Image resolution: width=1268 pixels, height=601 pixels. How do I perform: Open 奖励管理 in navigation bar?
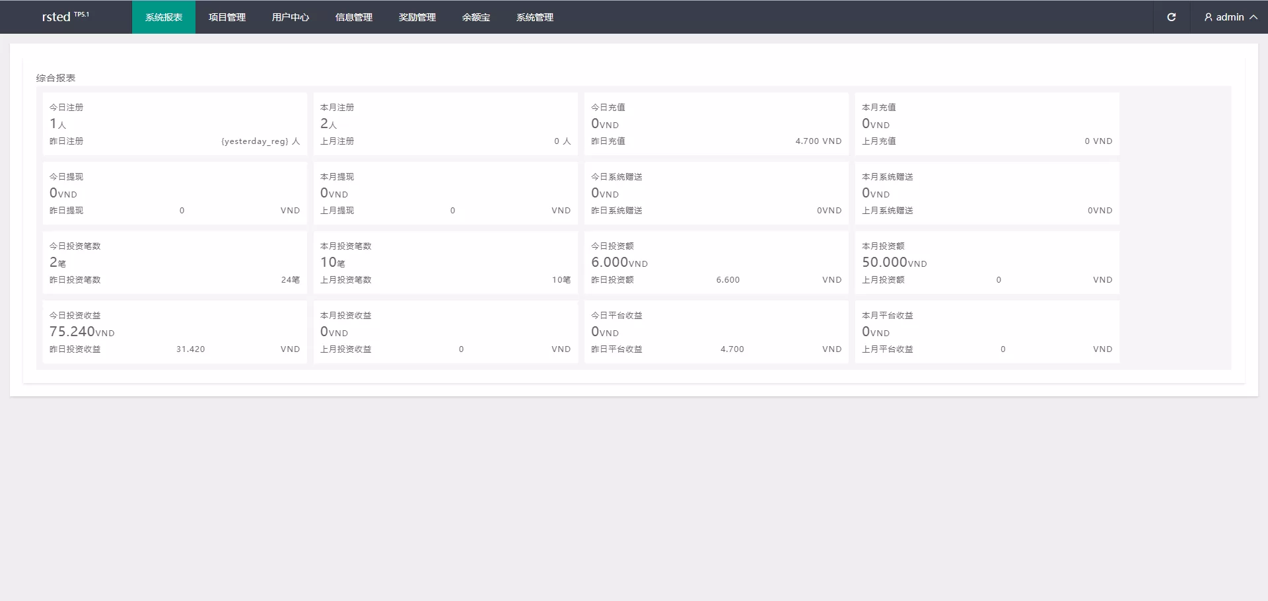[x=417, y=17]
